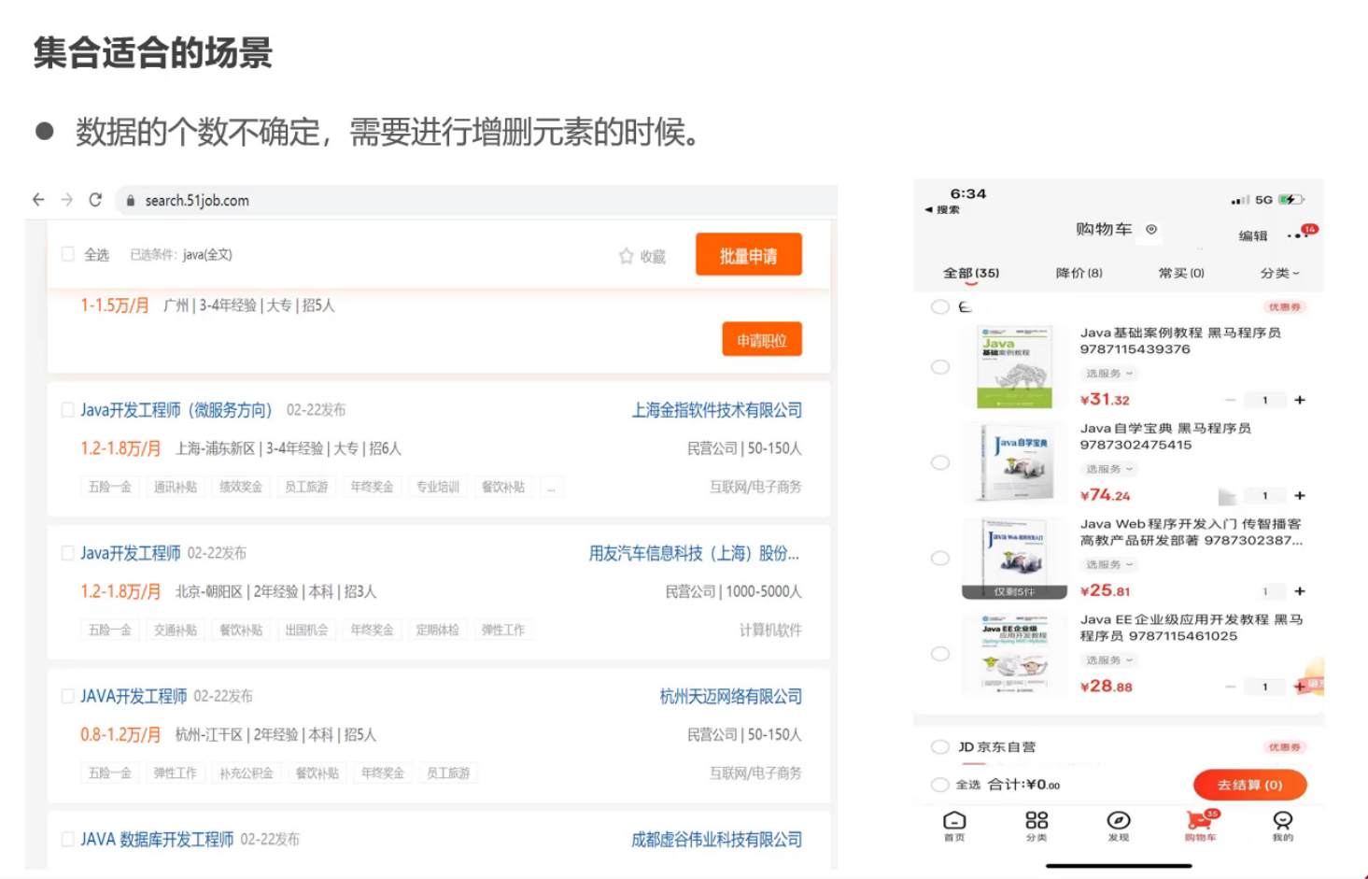Open 杭州天迈网络有限公司 company link
This screenshot has height=879, width=1368.
730,696
